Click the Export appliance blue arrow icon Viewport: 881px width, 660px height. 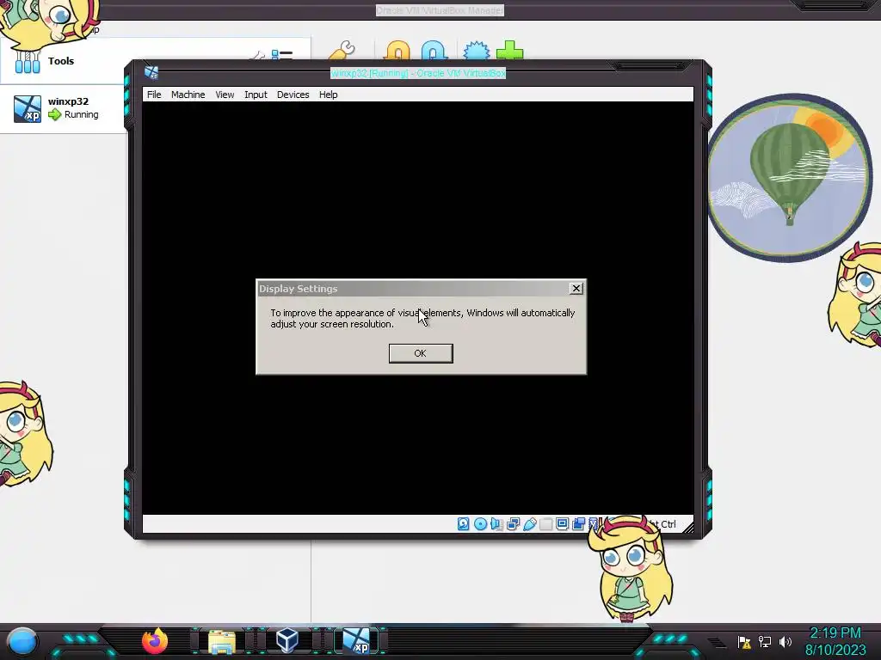pos(434,51)
